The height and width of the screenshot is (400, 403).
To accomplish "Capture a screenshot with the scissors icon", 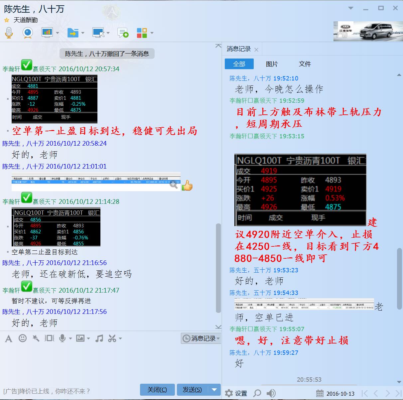I will click(x=111, y=338).
